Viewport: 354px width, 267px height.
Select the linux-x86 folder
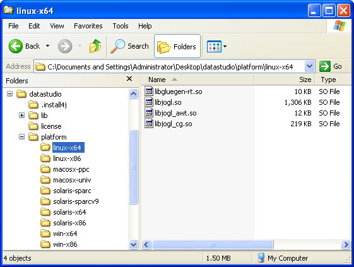(x=67, y=158)
